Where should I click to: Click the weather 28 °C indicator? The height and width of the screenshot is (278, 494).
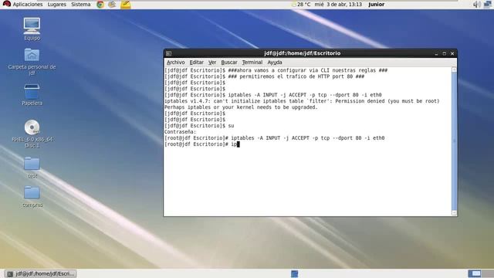click(301, 5)
